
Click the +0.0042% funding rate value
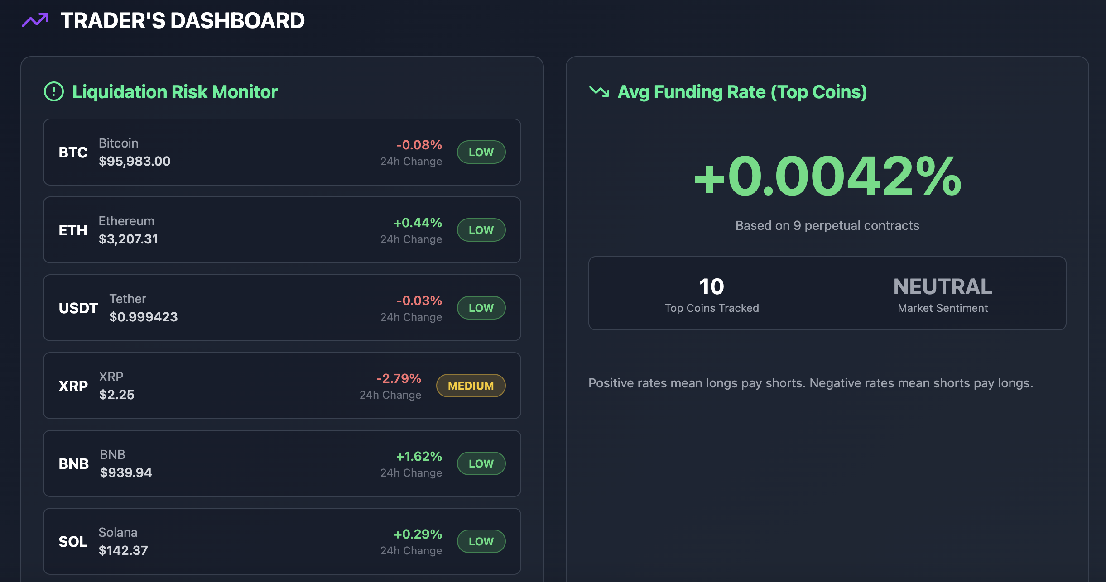(827, 178)
